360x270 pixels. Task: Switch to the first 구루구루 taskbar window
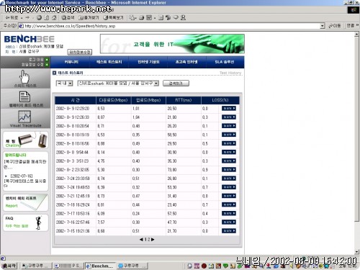coord(36,266)
